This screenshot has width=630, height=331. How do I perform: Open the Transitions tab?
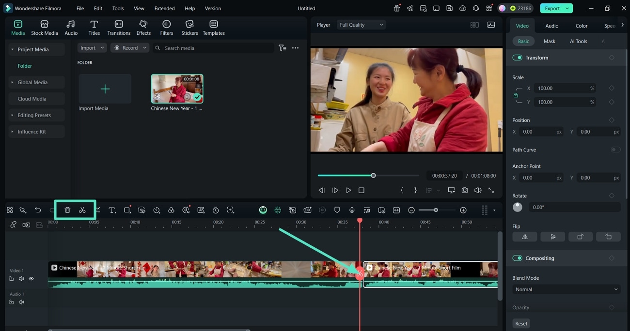click(x=119, y=28)
